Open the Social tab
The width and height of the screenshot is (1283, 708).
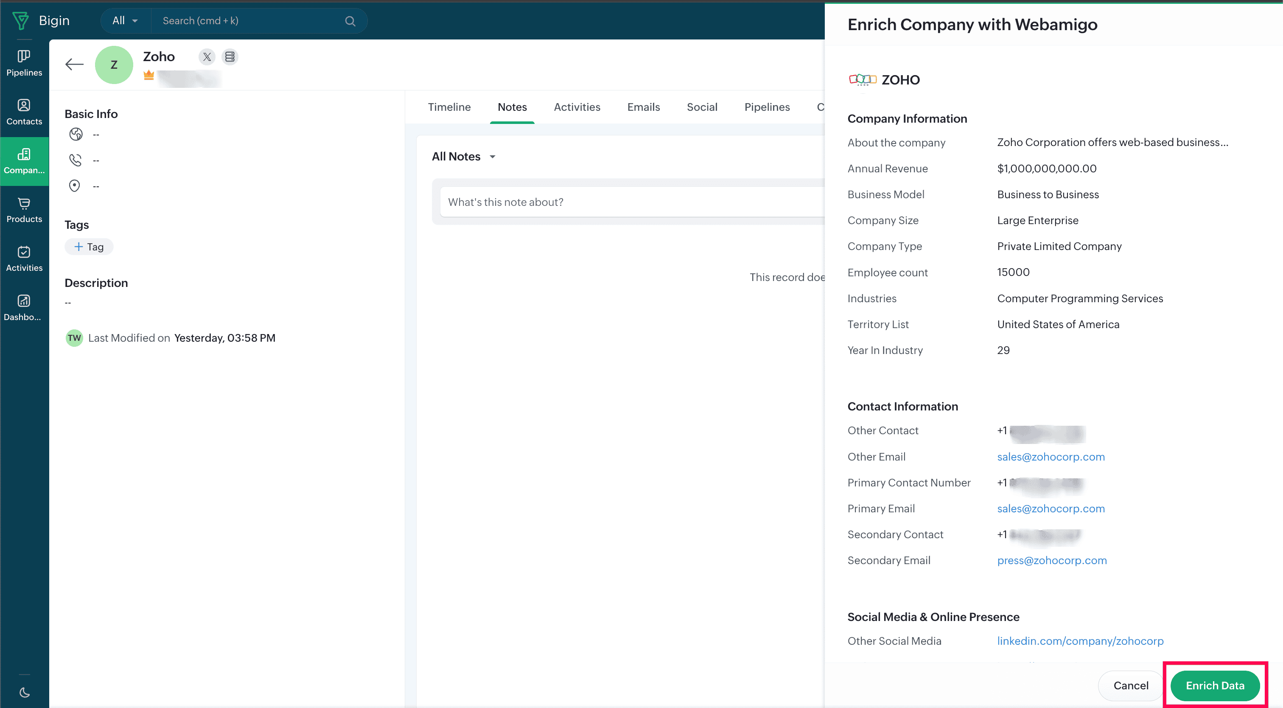(x=702, y=107)
